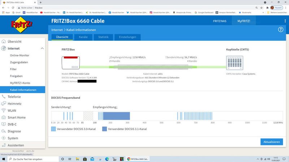Go back with browser back arrow
Image resolution: width=289 pixels, height=162 pixels.
(3, 8)
